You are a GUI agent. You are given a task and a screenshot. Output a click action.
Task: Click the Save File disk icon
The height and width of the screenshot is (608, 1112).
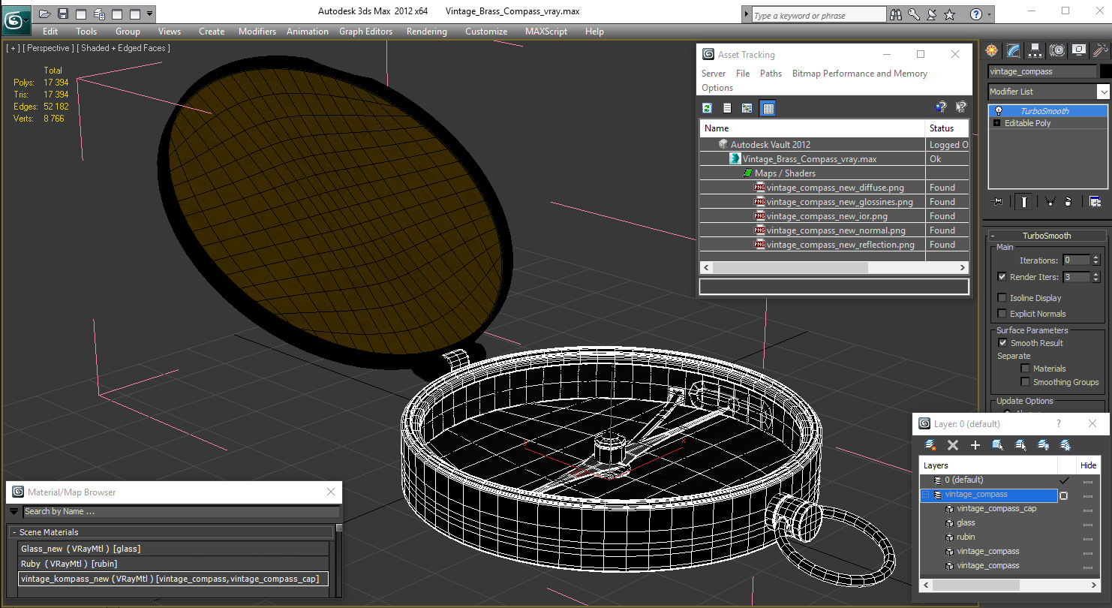(x=62, y=14)
